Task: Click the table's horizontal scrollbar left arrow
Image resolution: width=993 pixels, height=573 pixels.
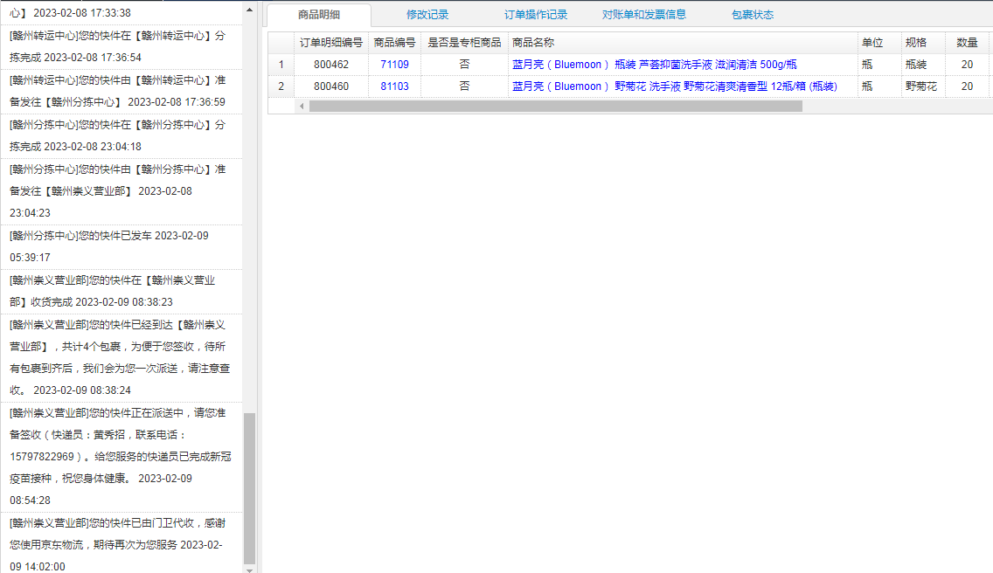Action: (x=302, y=107)
